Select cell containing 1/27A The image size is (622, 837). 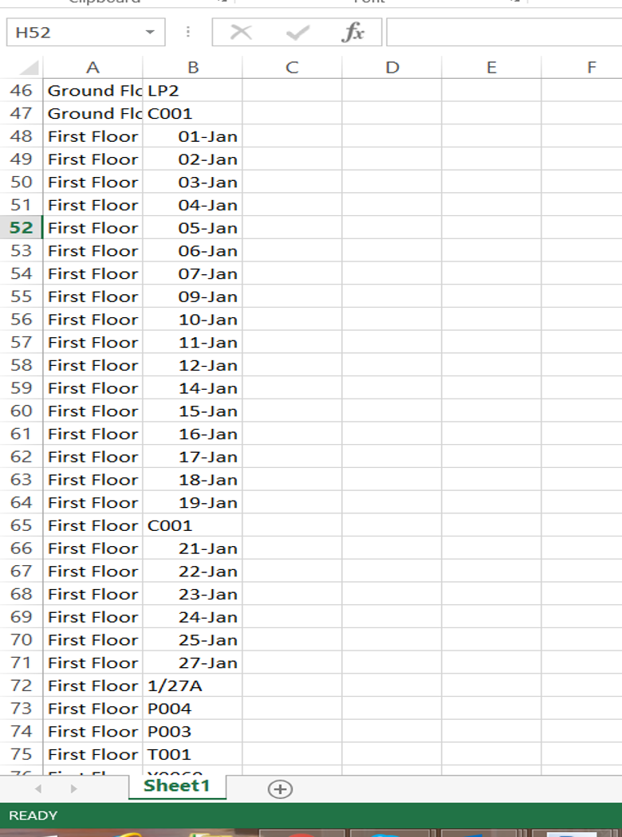tap(192, 686)
